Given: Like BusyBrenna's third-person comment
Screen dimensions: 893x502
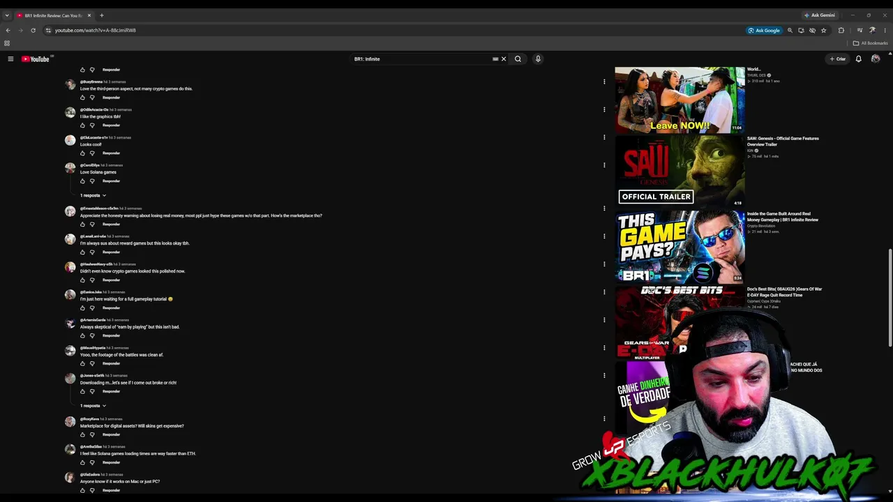Looking at the screenshot, I should pyautogui.click(x=82, y=98).
